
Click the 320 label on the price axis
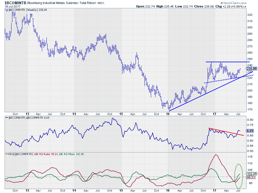coord(250,15)
